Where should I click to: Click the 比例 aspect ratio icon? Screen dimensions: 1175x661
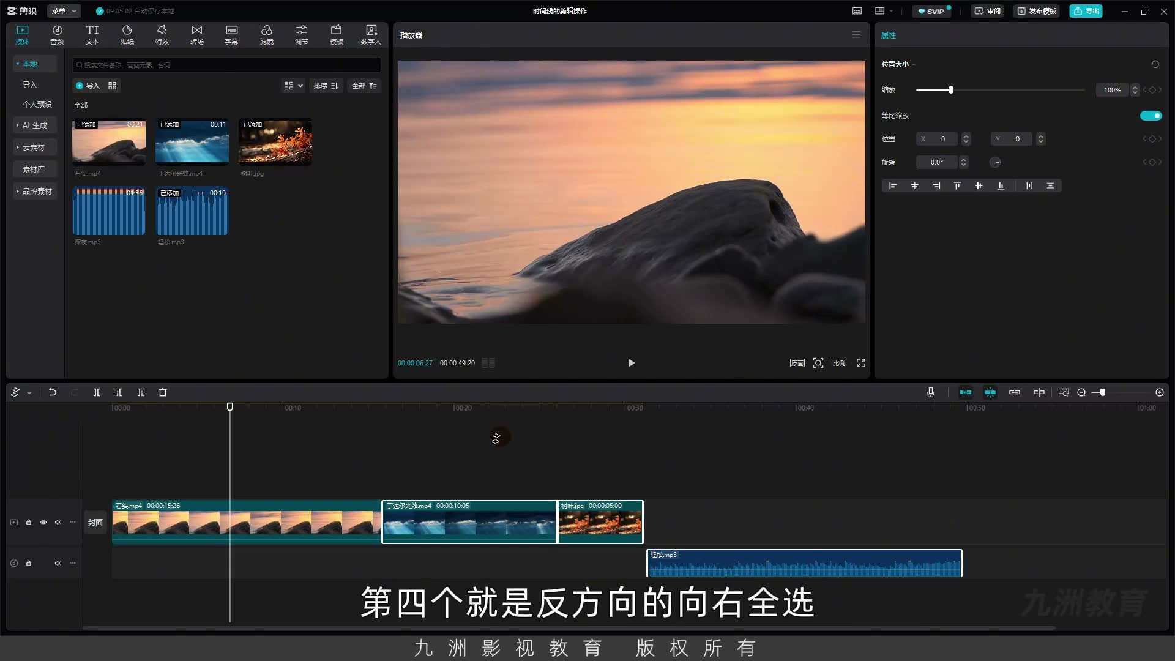(839, 363)
